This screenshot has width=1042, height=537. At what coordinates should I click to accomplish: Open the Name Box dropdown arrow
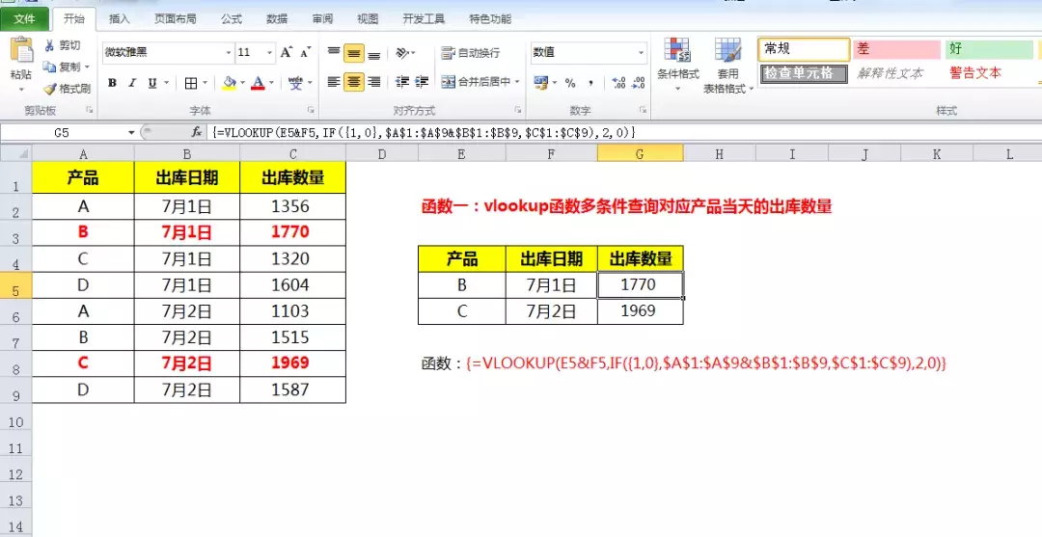tap(131, 132)
